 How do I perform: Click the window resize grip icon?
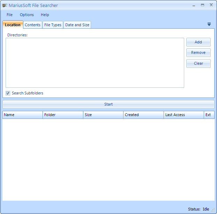[213, 210]
